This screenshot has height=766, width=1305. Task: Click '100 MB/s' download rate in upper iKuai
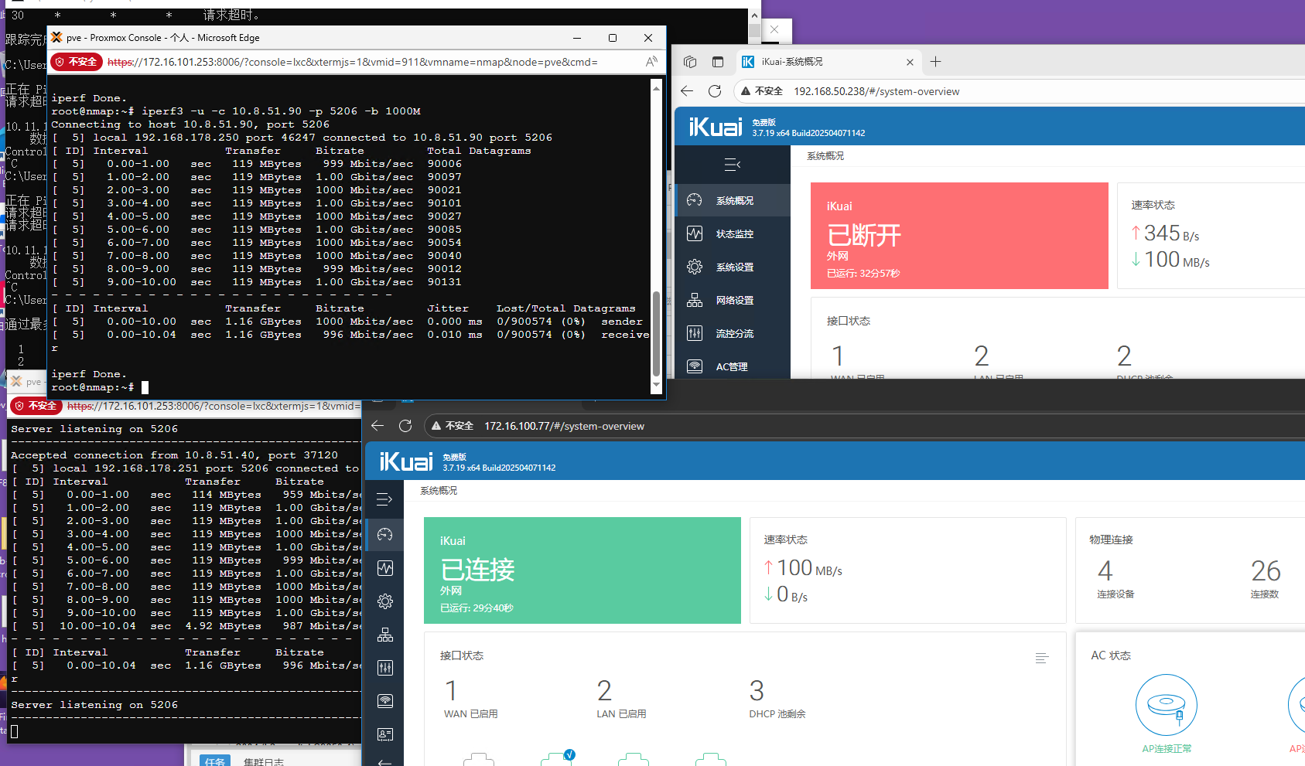(1170, 260)
